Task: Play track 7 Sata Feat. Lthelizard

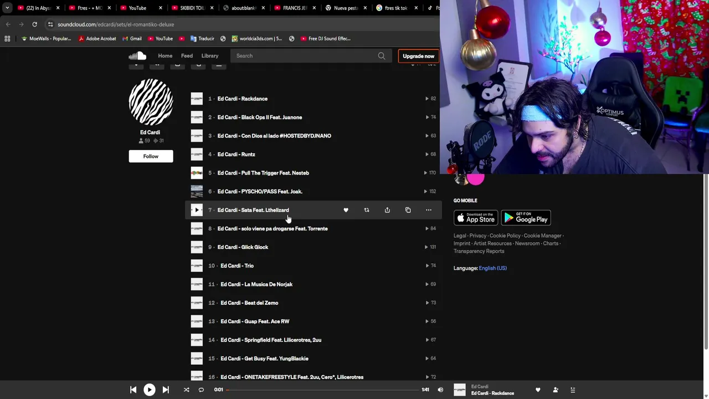Action: coord(197,210)
